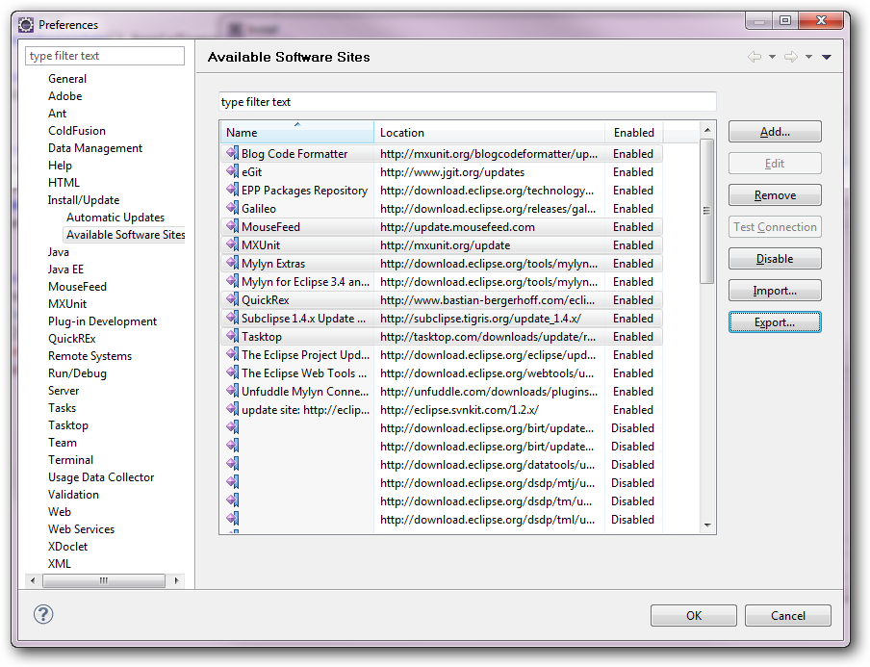Click the Disable button
The image size is (870, 667).
775,259
